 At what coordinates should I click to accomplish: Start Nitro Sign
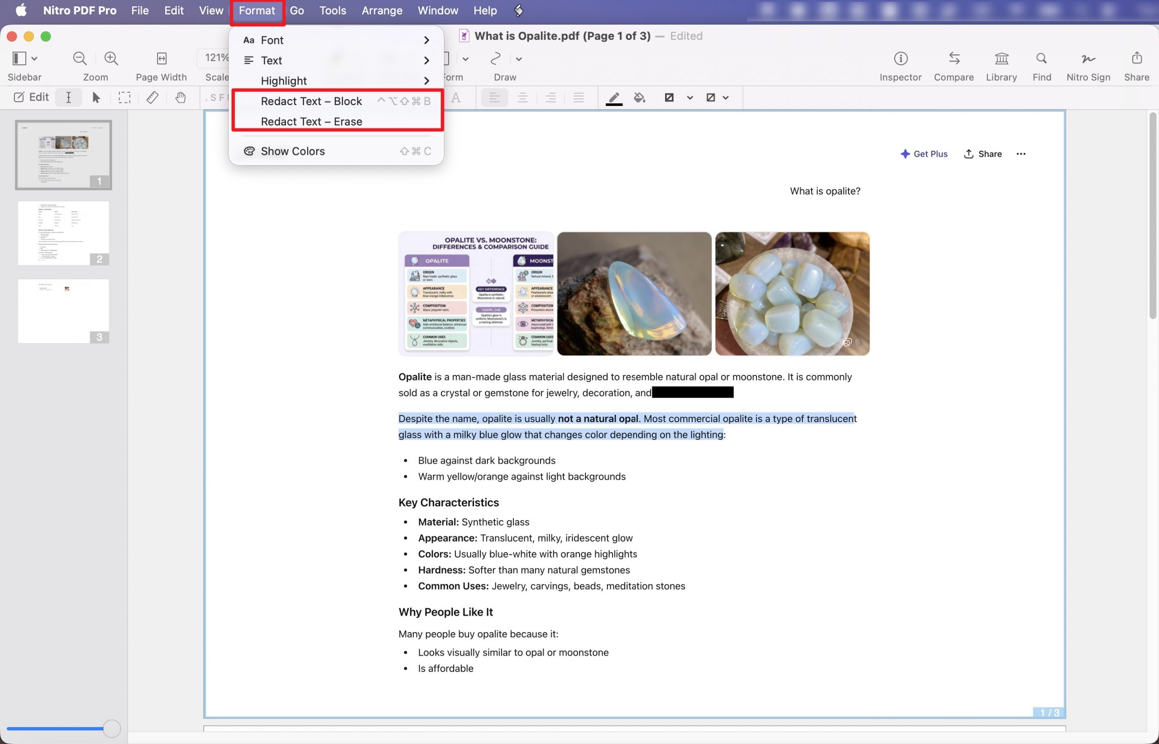[1088, 58]
